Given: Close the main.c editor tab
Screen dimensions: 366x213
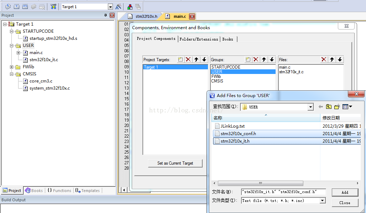Looking at the screenshot, I should pyautogui.click(x=192, y=16).
